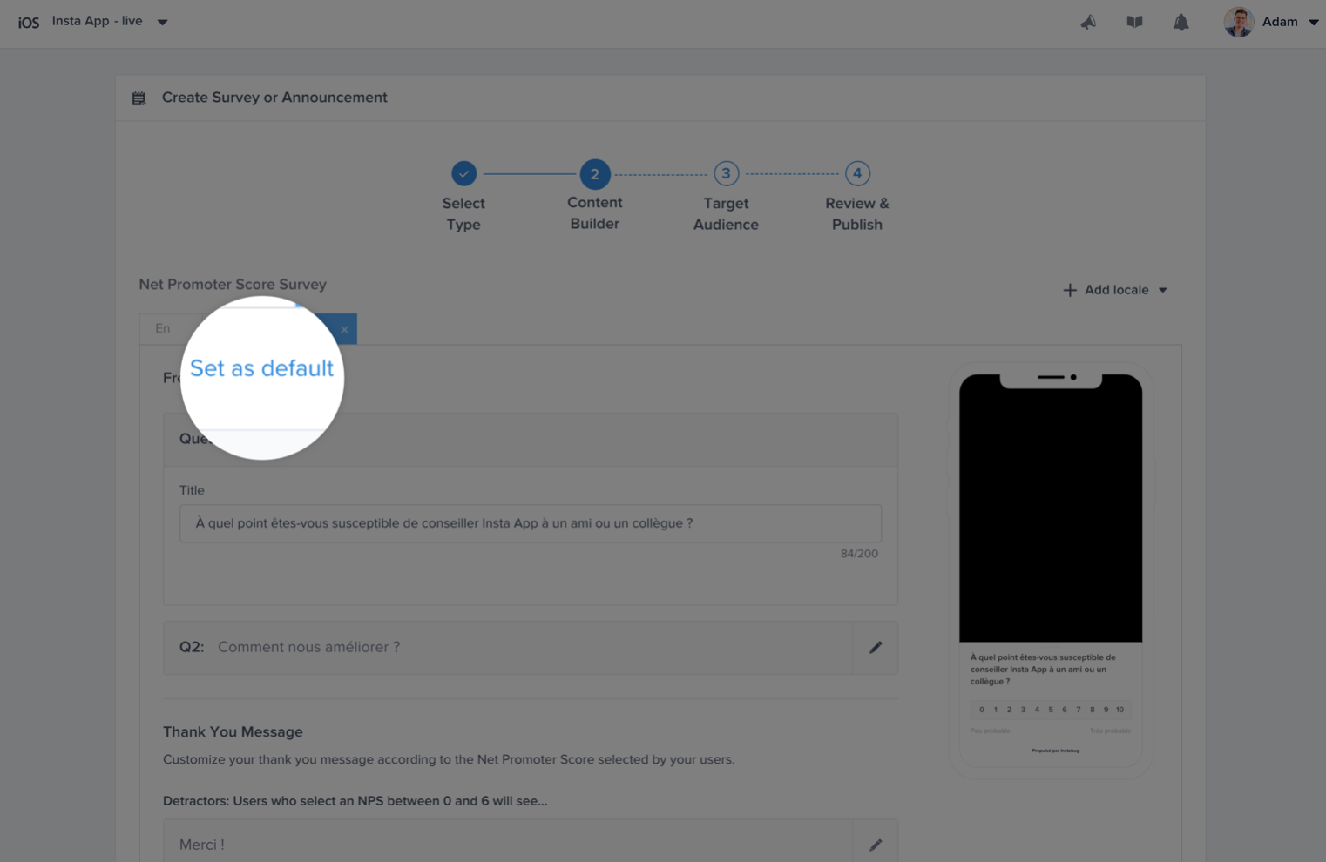The width and height of the screenshot is (1326, 862).
Task: Click the Set as default link
Action: [x=261, y=368]
